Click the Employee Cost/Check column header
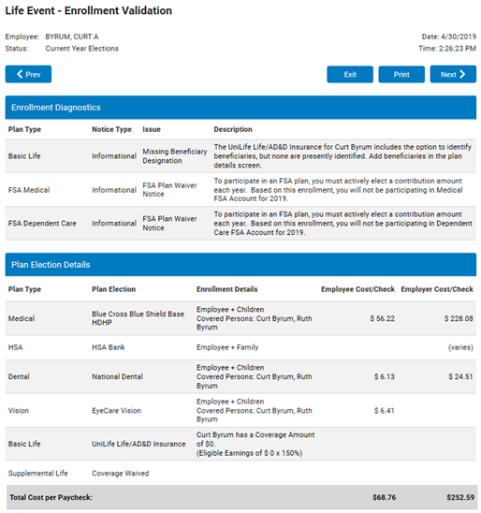The image size is (481, 513). (x=357, y=289)
